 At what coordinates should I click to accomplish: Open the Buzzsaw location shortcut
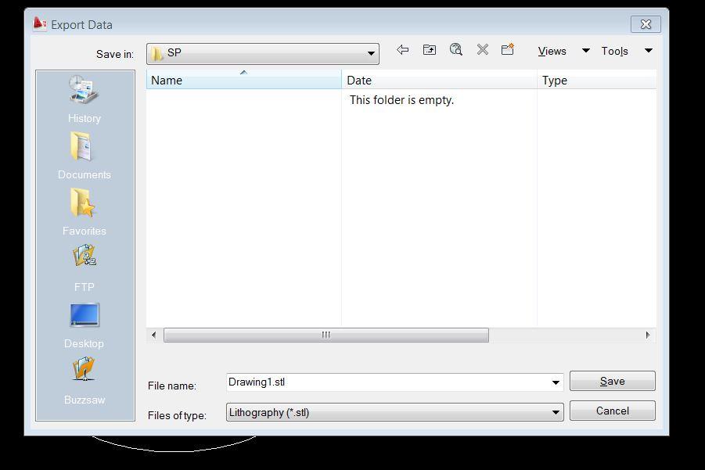[84, 381]
